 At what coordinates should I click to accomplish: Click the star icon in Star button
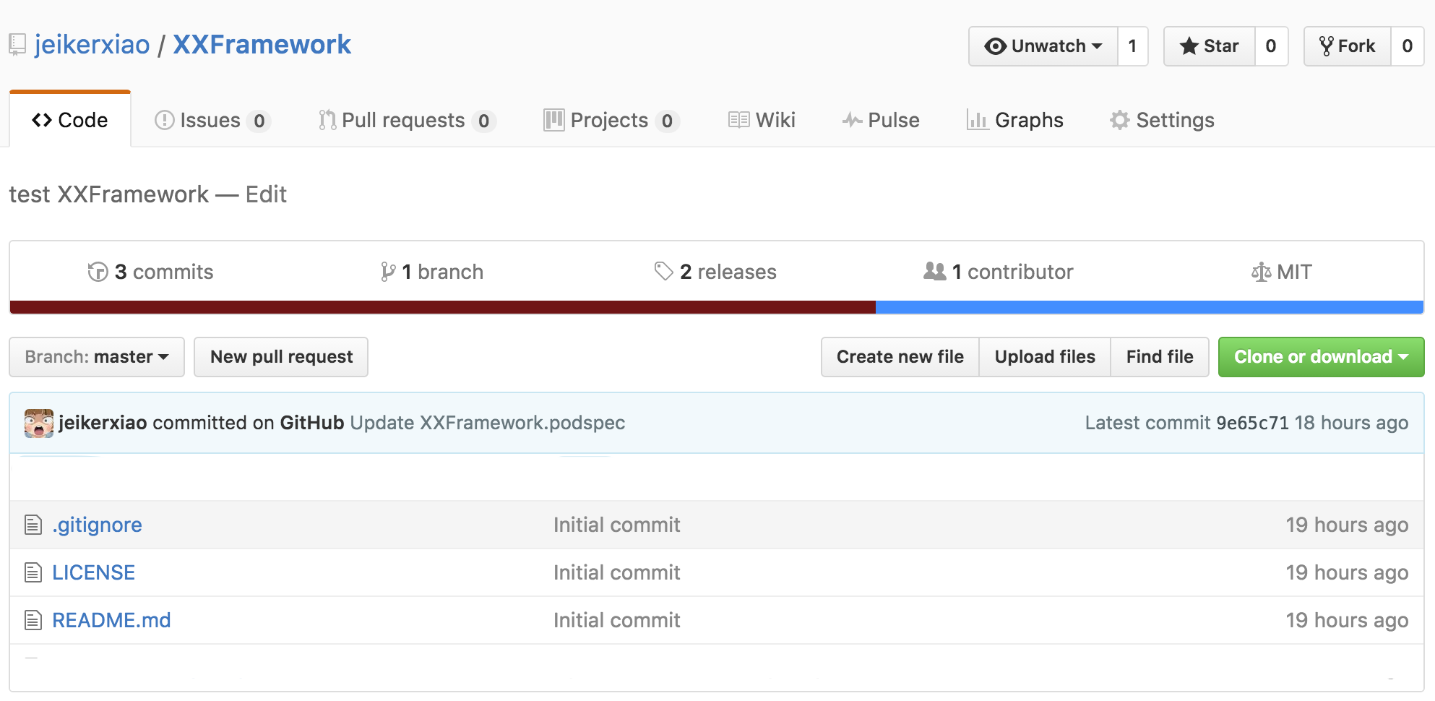click(1189, 46)
